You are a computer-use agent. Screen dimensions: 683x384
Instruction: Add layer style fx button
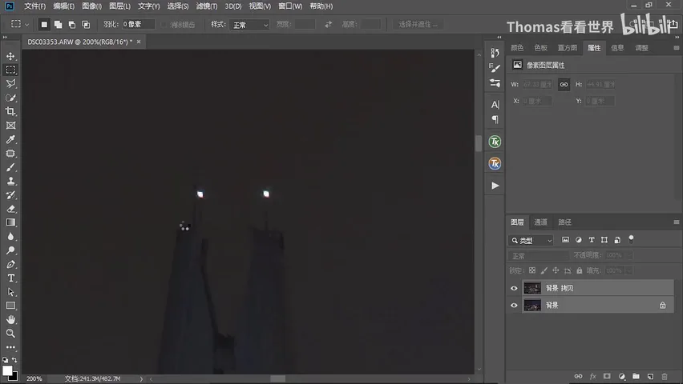click(x=593, y=376)
